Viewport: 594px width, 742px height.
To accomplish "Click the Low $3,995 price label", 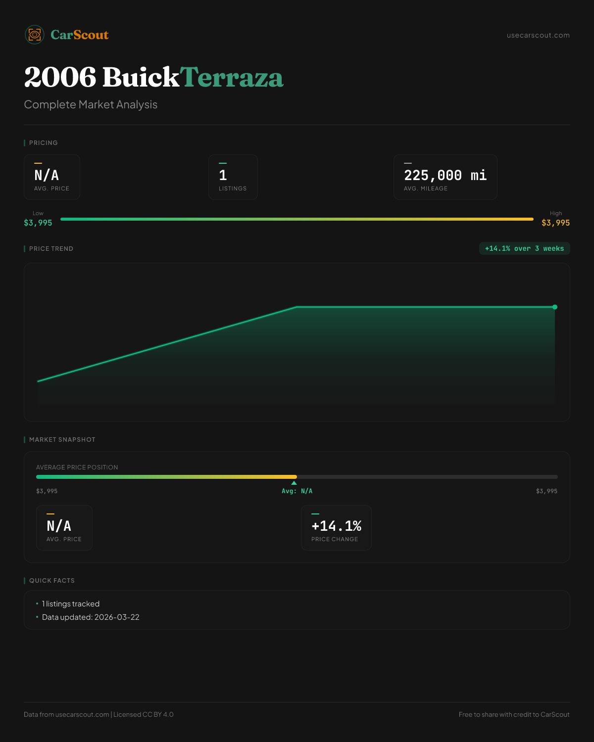I will coord(38,223).
